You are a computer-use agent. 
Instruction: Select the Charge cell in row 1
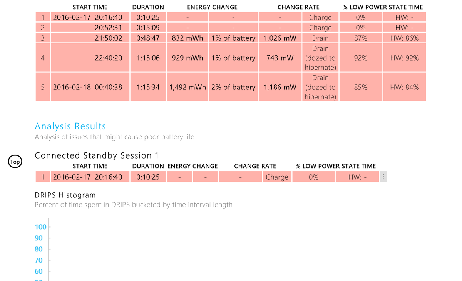[320, 17]
